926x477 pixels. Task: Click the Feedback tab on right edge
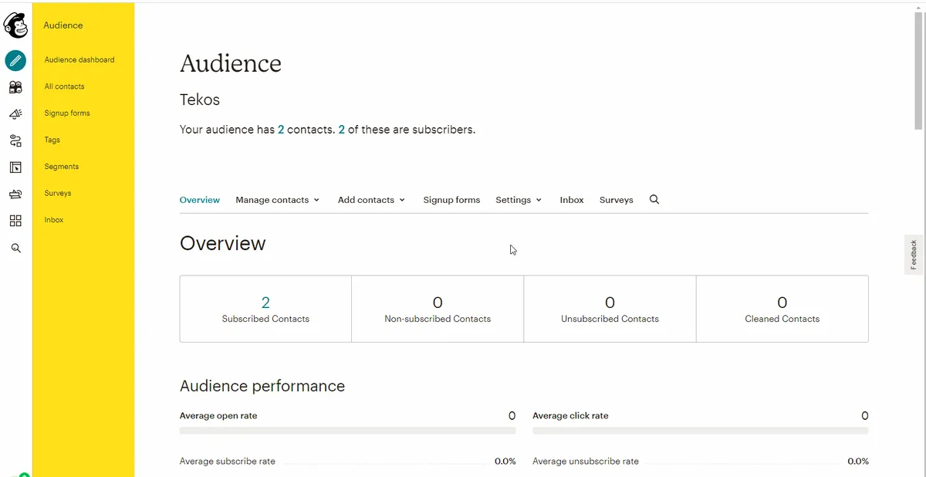coord(914,253)
